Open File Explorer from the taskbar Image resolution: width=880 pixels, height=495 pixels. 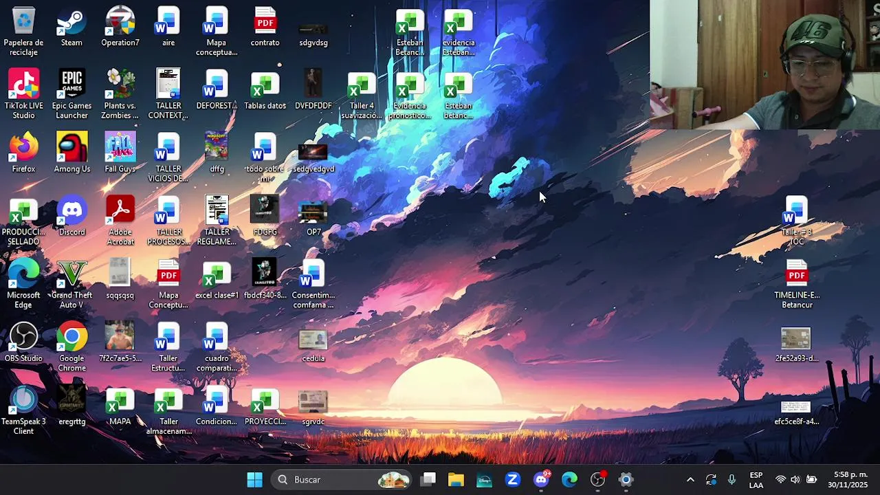tap(456, 480)
